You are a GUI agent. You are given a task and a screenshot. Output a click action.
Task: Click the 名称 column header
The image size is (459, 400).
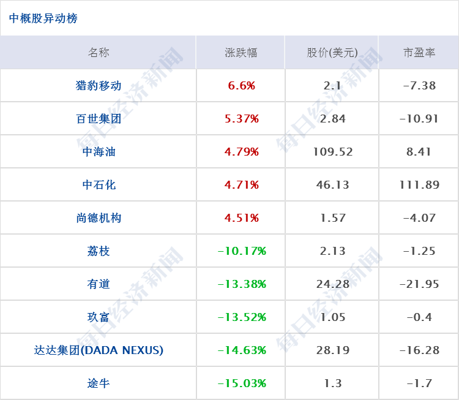tap(99, 53)
